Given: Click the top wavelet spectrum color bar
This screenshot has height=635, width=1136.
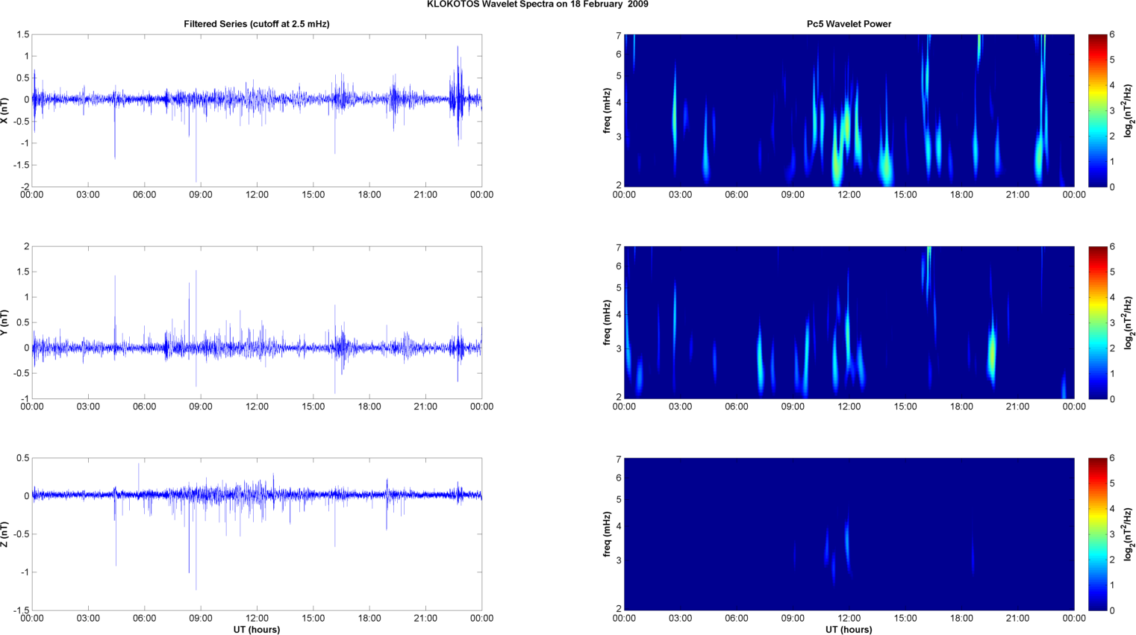Looking at the screenshot, I should coord(1097,110).
